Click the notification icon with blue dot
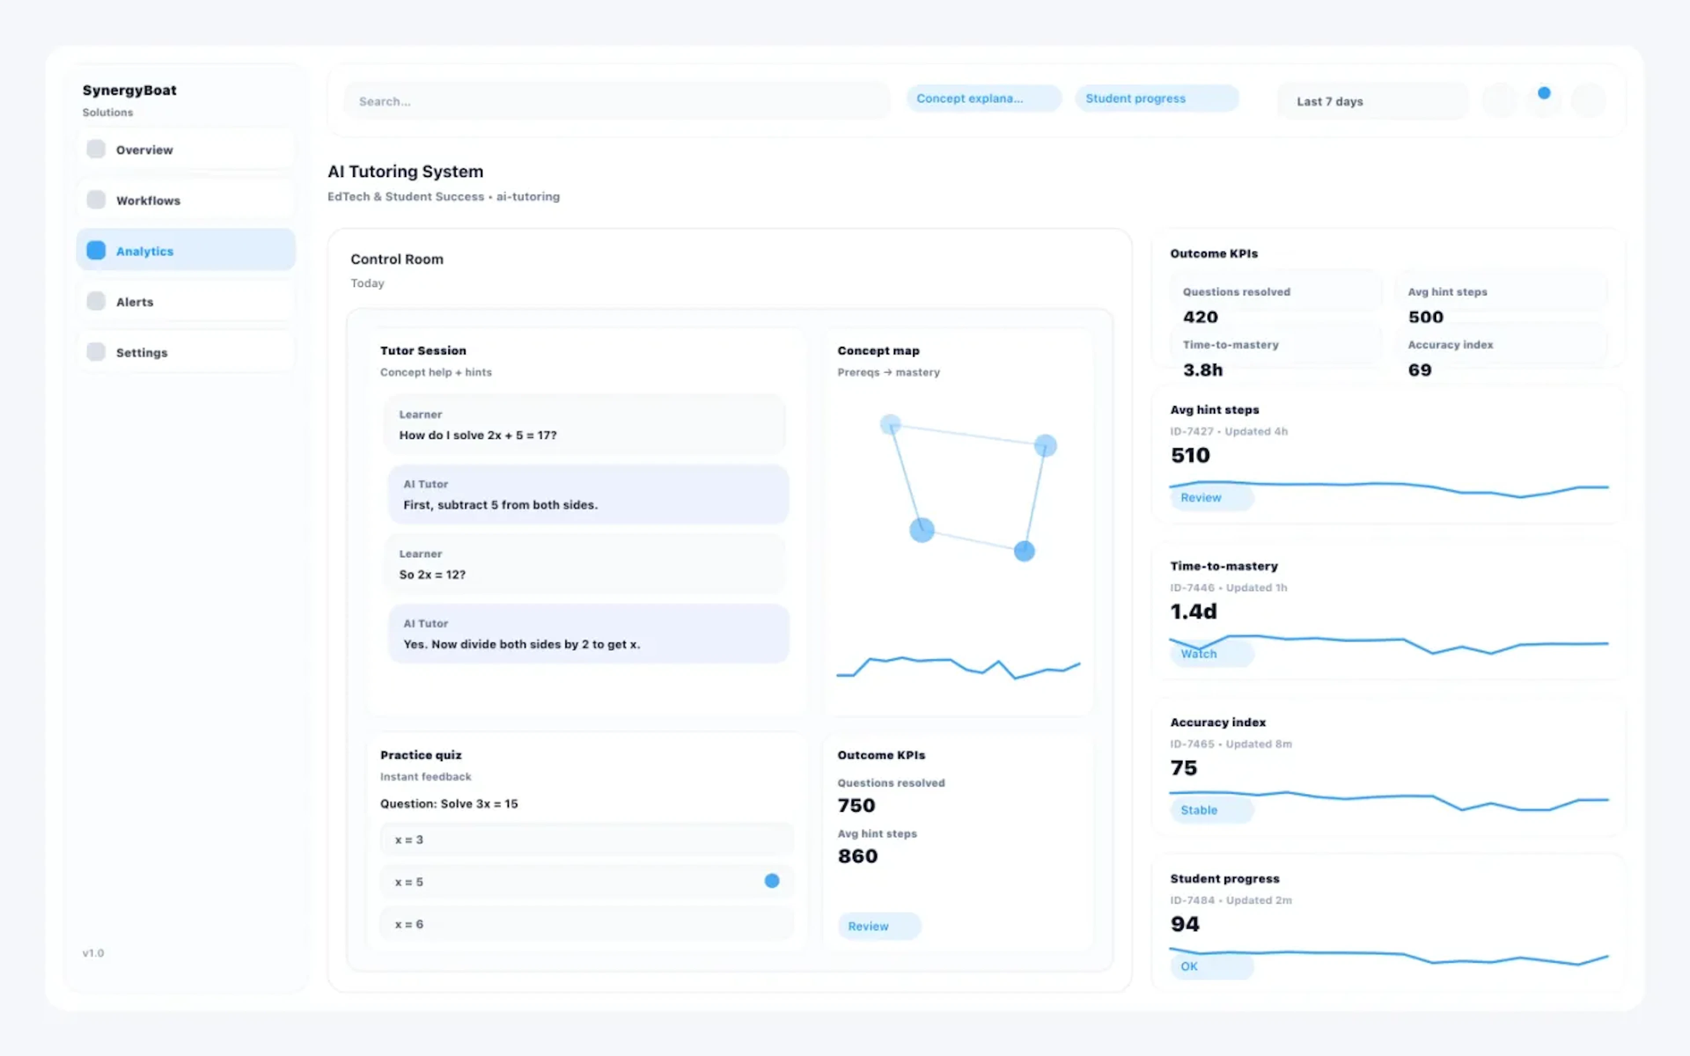Screen dimensions: 1690x1056 pos(1543,100)
